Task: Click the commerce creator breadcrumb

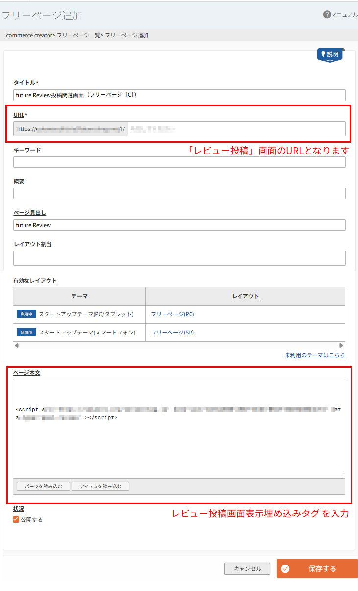Action: tap(29, 35)
